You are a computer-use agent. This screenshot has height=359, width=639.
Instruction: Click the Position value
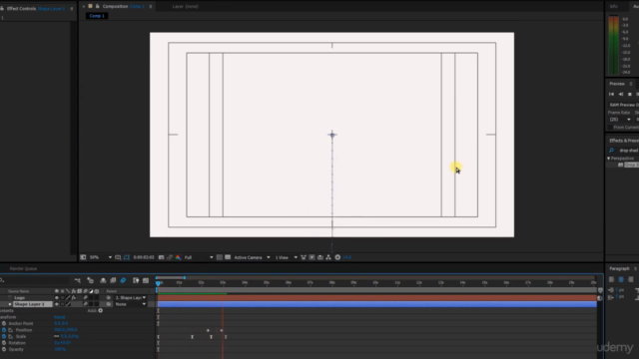(66, 330)
